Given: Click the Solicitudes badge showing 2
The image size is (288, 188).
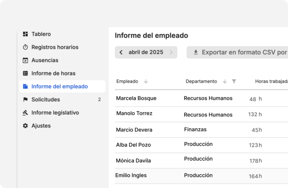Looking at the screenshot, I should [99, 99].
